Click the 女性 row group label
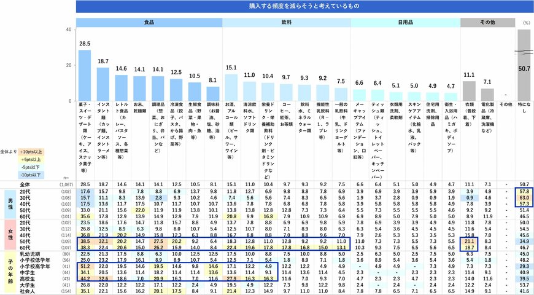The width and height of the screenshot is (534, 295). 9,236
